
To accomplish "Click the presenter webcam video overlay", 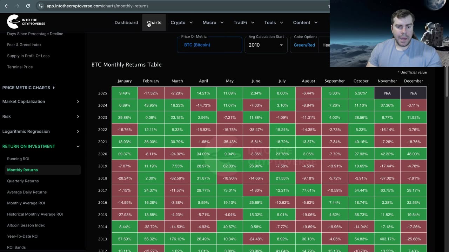I will click(389, 33).
